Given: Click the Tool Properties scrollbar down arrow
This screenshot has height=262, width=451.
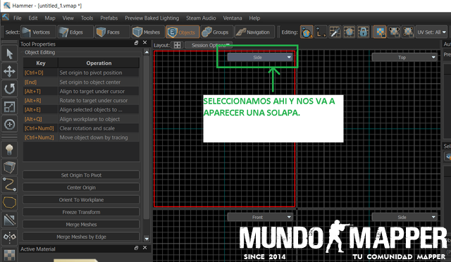Looking at the screenshot, I should [147, 239].
